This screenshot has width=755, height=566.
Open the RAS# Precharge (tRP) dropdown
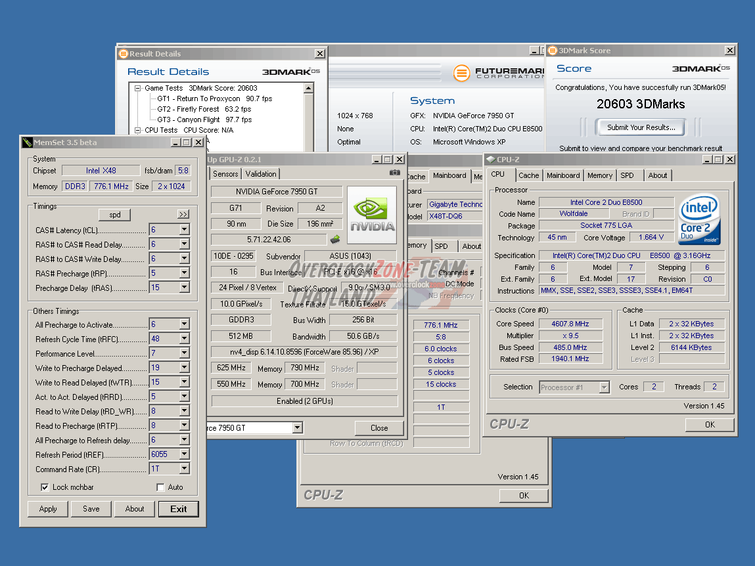point(185,273)
